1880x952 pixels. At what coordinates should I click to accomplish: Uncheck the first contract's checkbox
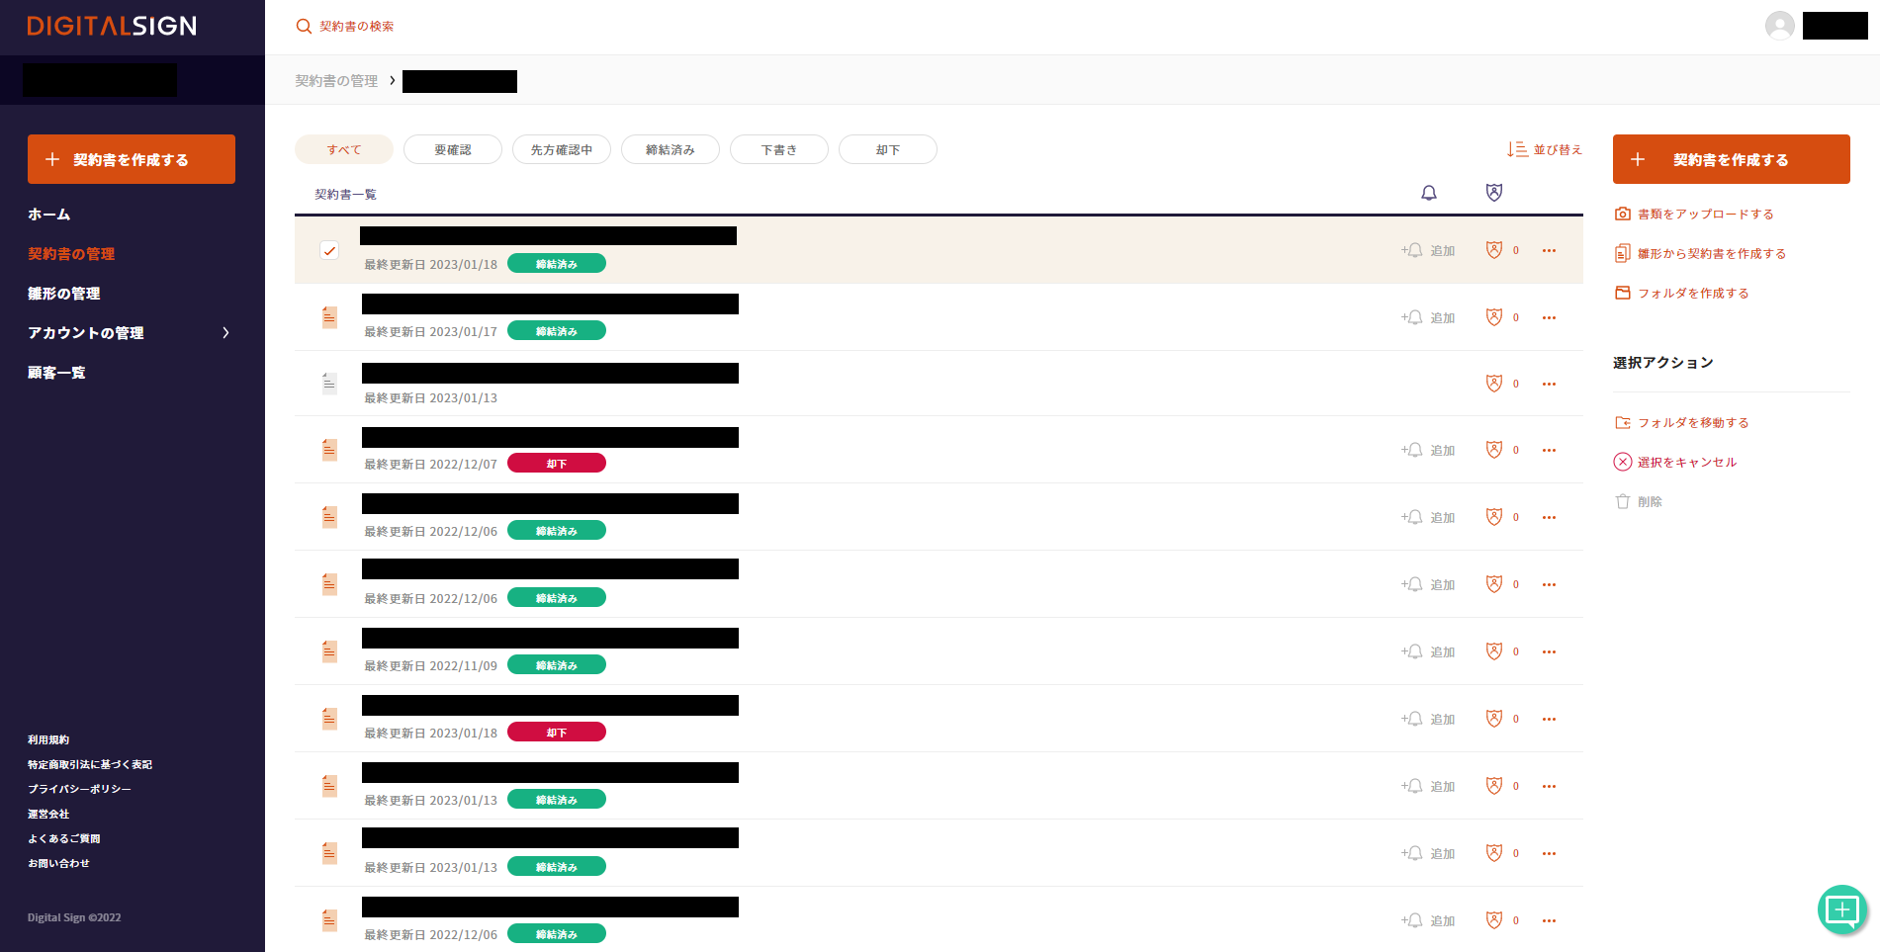(329, 250)
